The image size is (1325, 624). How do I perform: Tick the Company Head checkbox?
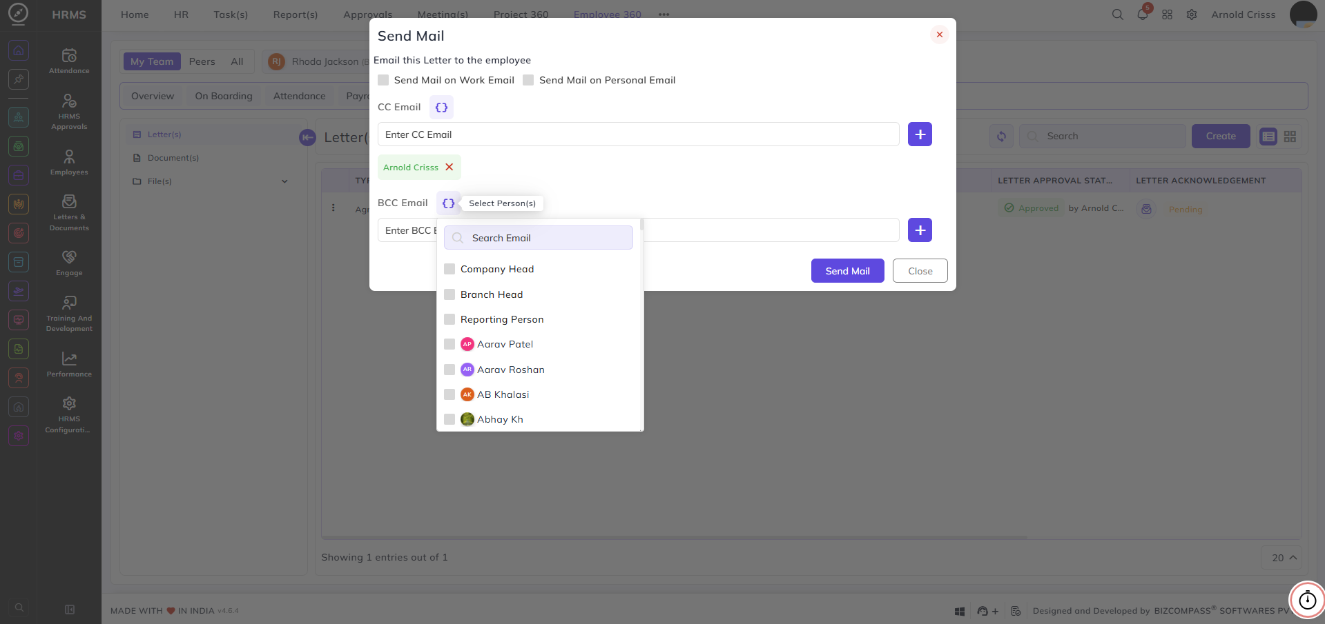pos(449,269)
